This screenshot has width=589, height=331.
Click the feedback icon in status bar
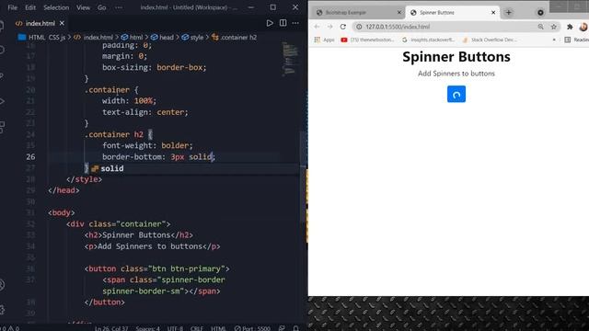click(282, 328)
